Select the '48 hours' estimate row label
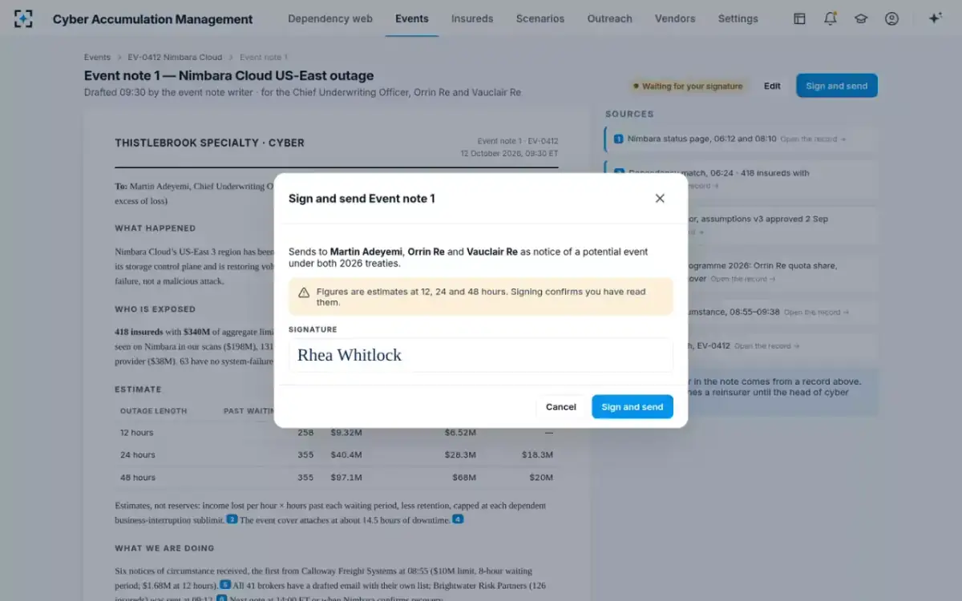962x601 pixels. (138, 478)
